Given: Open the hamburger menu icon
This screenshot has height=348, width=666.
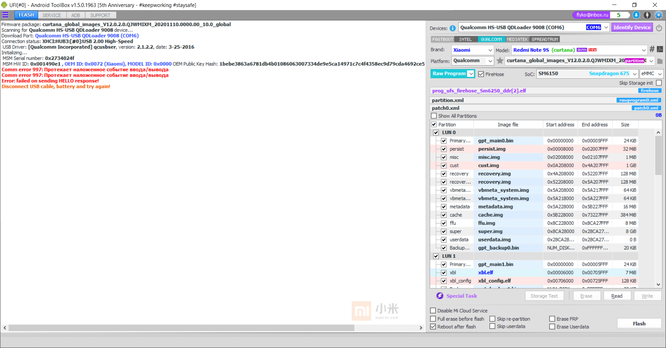Looking at the screenshot, I should click(x=6, y=15).
